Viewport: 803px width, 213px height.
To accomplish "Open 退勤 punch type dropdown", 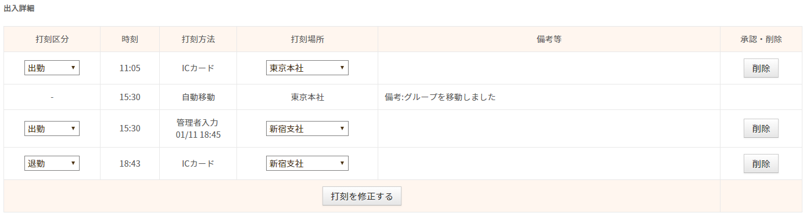I will pyautogui.click(x=52, y=163).
